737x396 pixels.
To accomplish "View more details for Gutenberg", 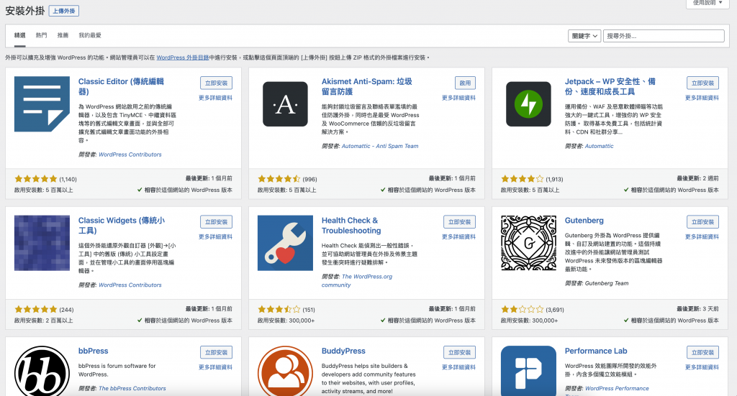I will [x=702, y=237].
